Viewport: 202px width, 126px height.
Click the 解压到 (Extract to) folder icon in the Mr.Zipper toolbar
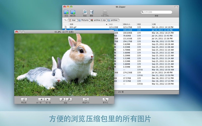(x=73, y=12)
